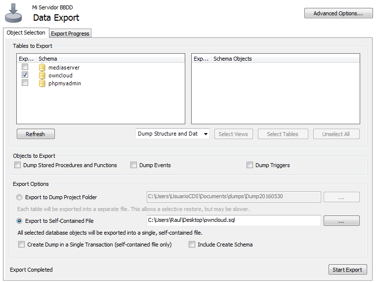Select the Object Selection tab
This screenshot has width=376, height=282.
point(26,33)
